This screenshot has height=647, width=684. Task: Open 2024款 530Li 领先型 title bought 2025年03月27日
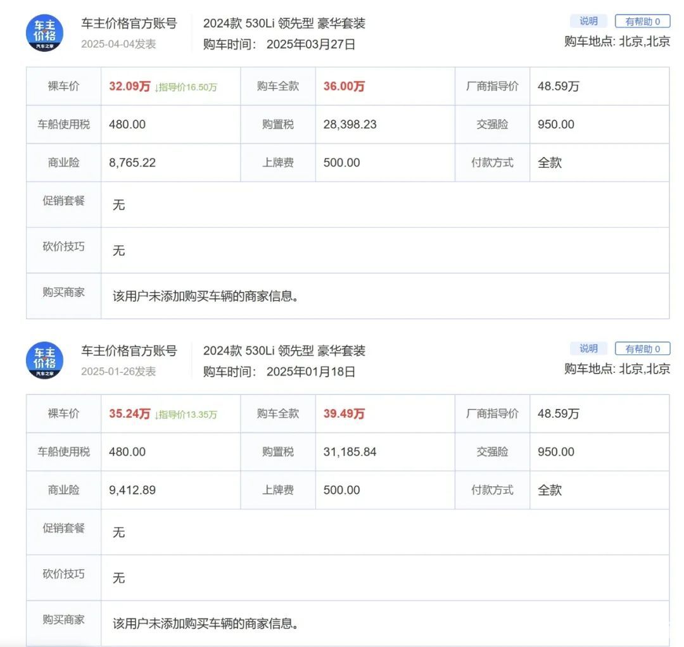pyautogui.click(x=284, y=24)
